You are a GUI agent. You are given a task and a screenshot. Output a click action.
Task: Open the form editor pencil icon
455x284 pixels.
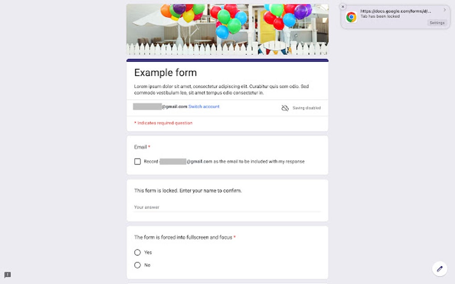pyautogui.click(x=439, y=269)
